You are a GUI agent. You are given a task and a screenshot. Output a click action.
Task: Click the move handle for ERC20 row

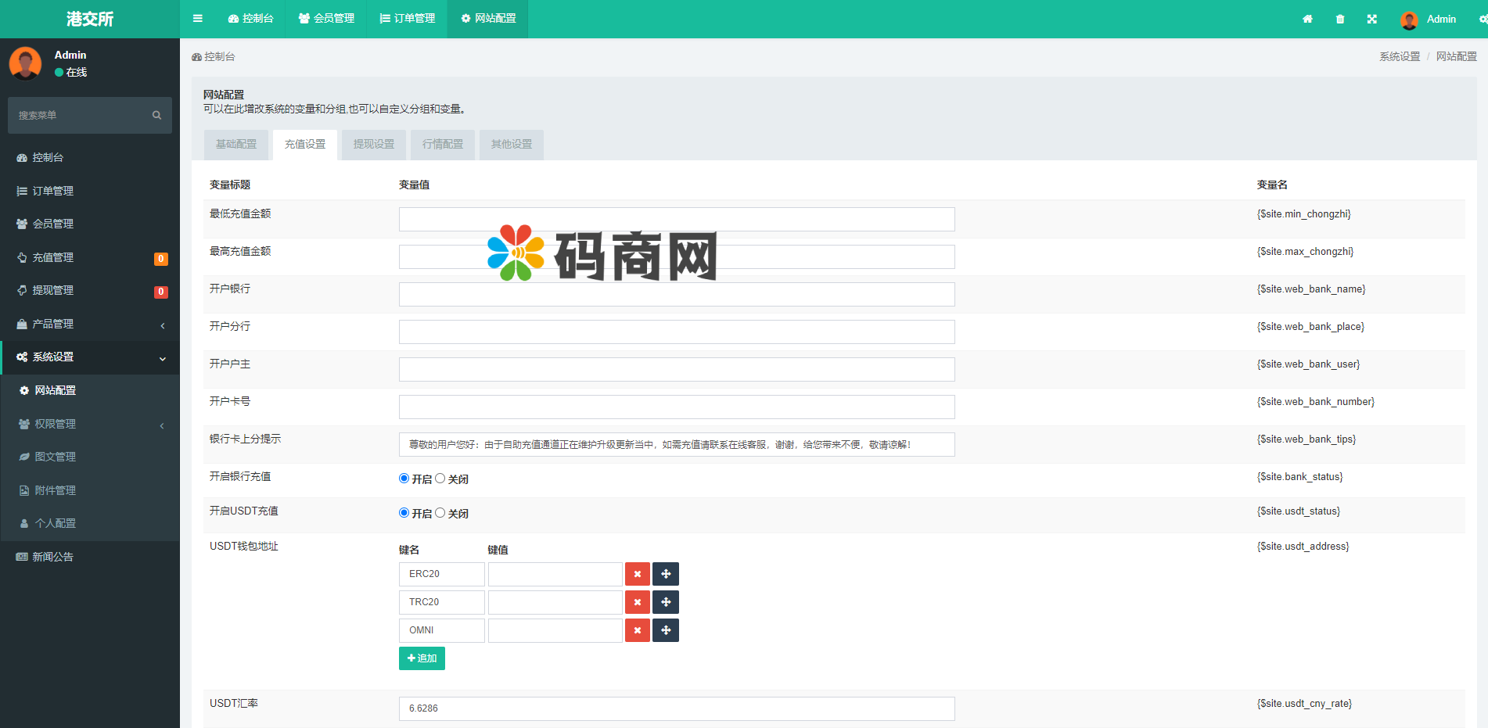pyautogui.click(x=666, y=574)
